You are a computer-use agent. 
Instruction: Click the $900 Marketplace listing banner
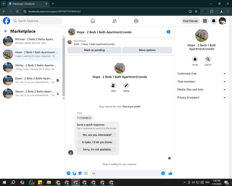pos(120,42)
